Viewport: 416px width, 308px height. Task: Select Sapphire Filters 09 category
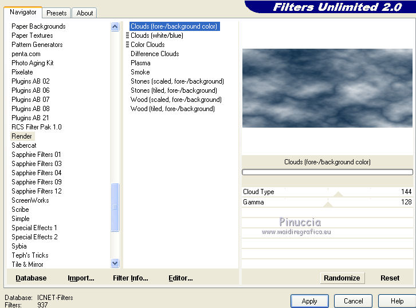pos(37,182)
